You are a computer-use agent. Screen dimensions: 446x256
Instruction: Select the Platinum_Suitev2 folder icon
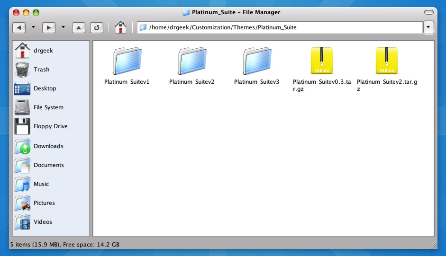[x=192, y=61]
